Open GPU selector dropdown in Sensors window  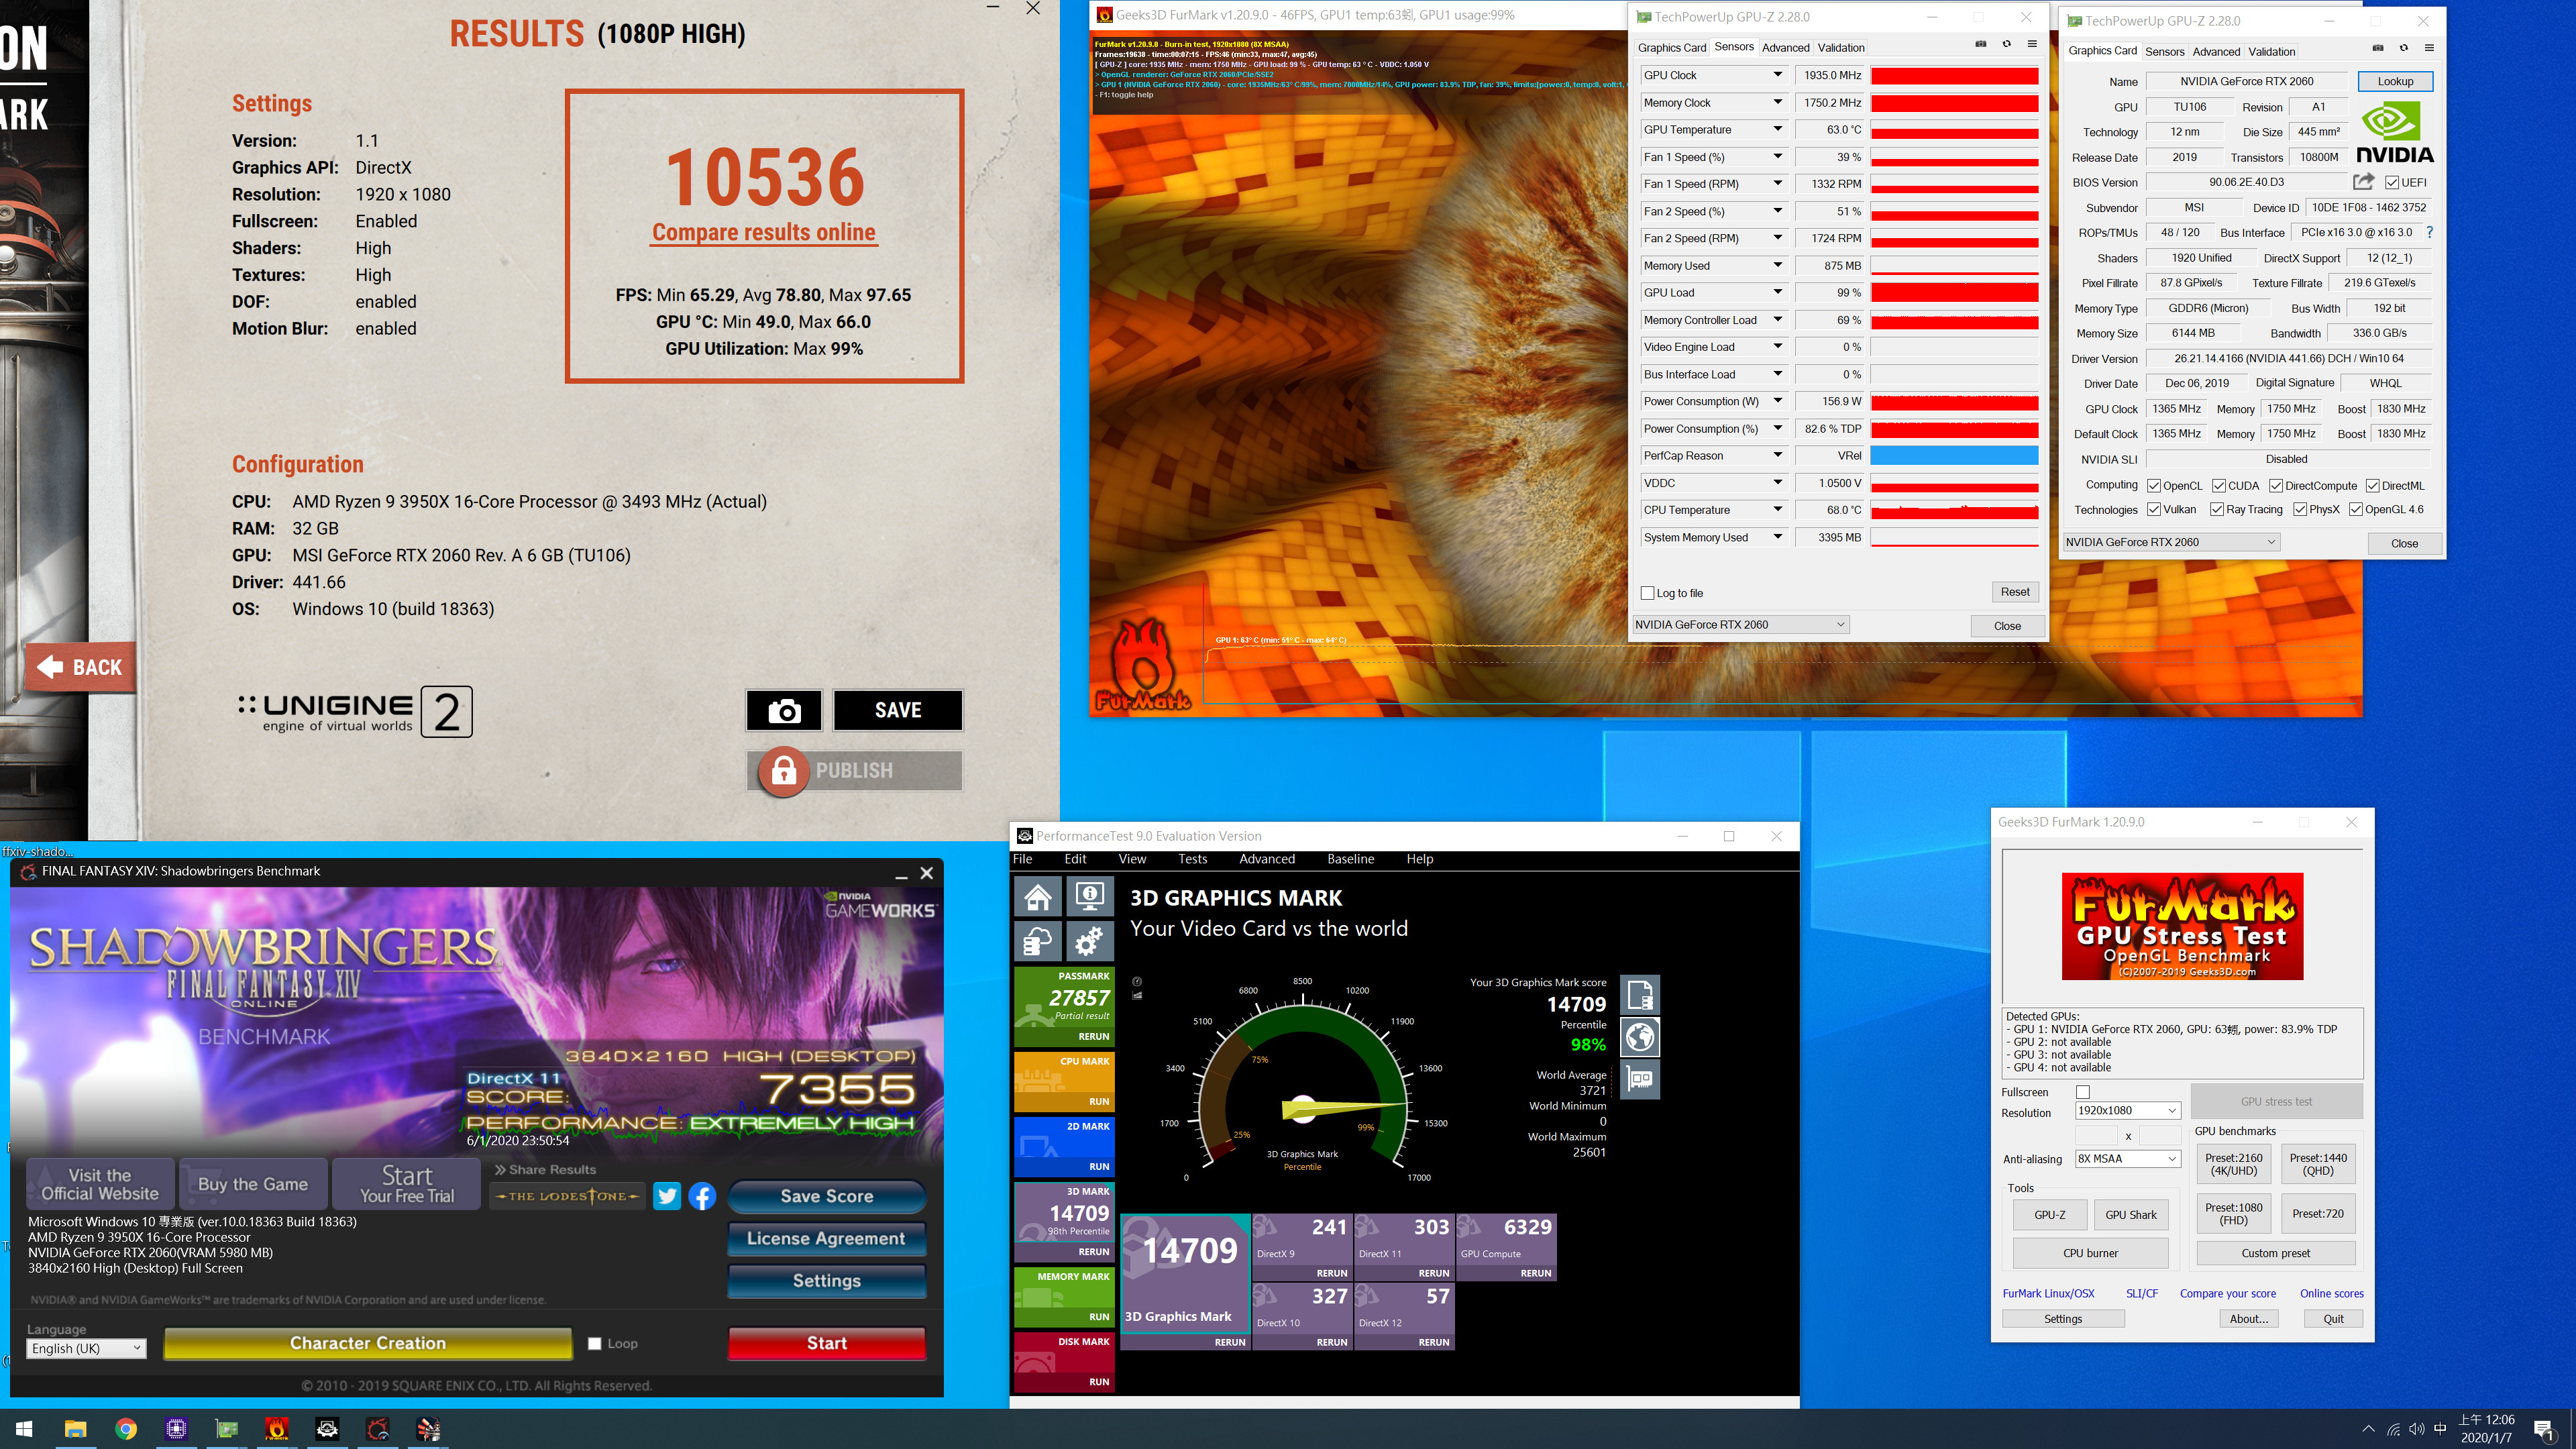coord(1740,624)
